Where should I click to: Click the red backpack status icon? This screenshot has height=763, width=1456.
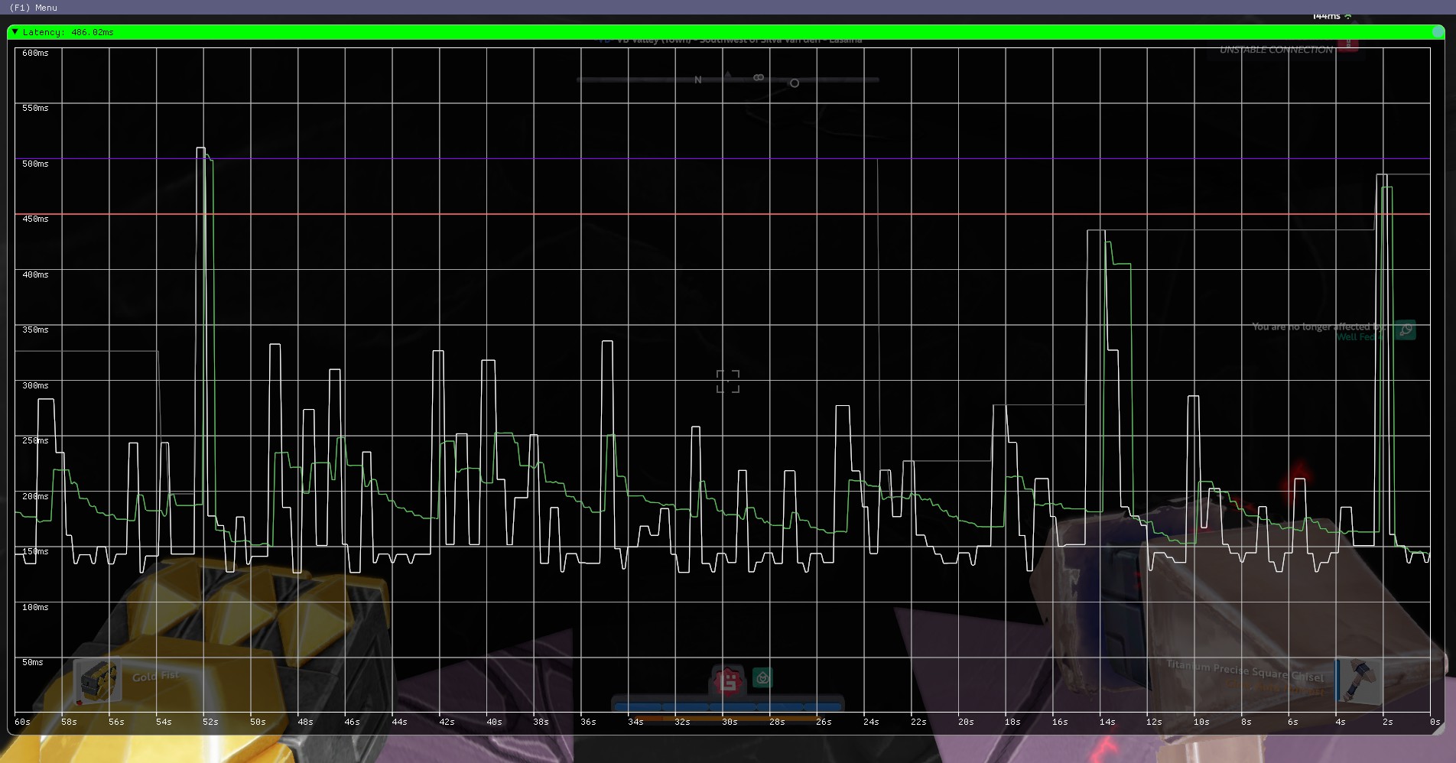[728, 680]
